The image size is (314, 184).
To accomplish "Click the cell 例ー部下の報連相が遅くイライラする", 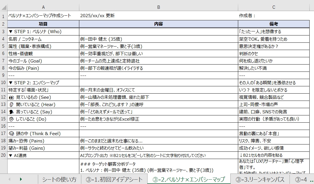I will coord(158,68).
